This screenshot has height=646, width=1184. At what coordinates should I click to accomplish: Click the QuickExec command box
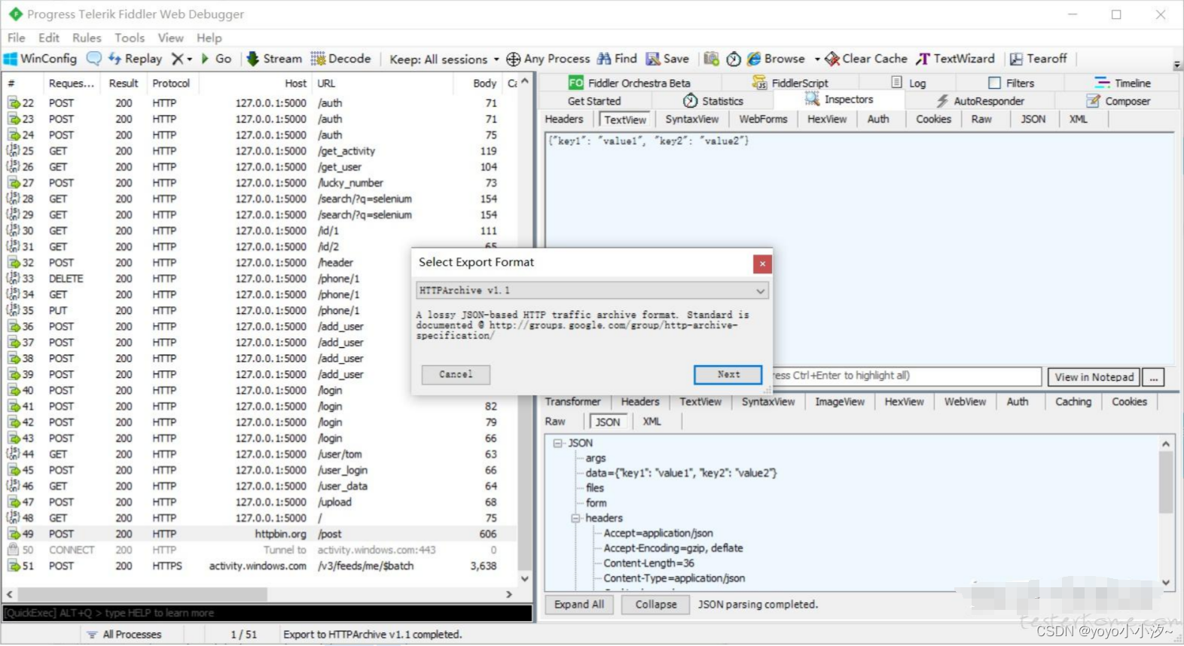(267, 613)
